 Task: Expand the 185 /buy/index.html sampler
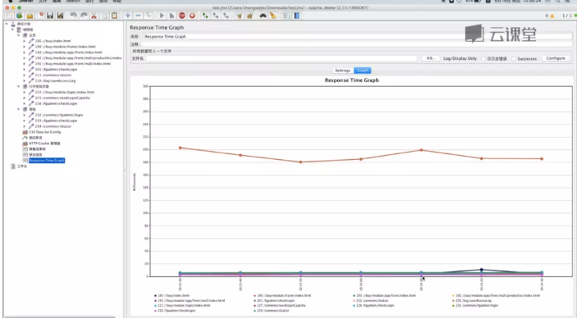coord(25,41)
